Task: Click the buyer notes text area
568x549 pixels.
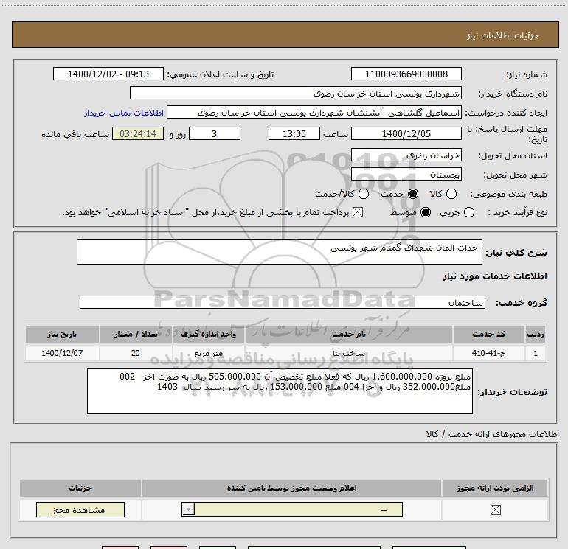Action: point(280,391)
